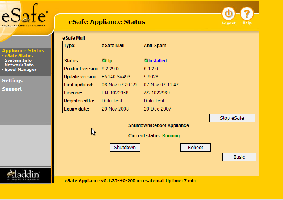Click the Aladdin logo at bottom left
Screen dimensions: 283x200
[x=23, y=174]
